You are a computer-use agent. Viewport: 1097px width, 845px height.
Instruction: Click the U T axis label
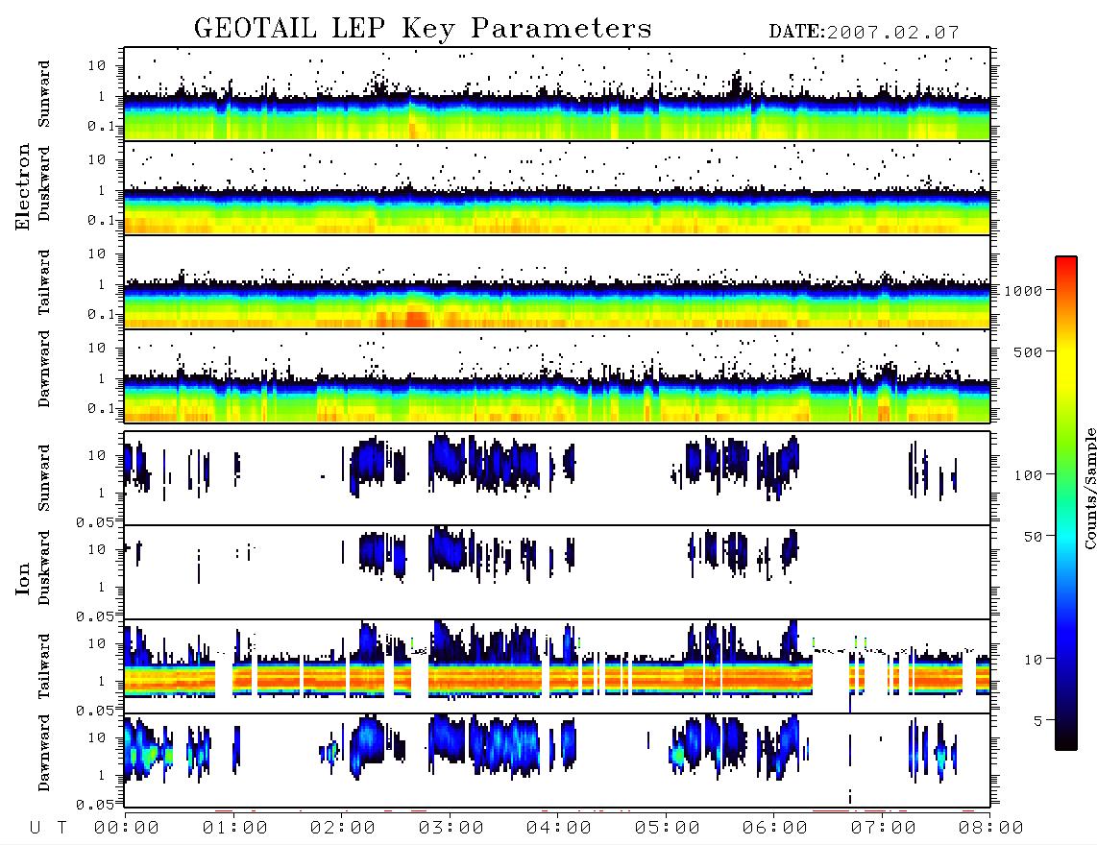(x=48, y=828)
